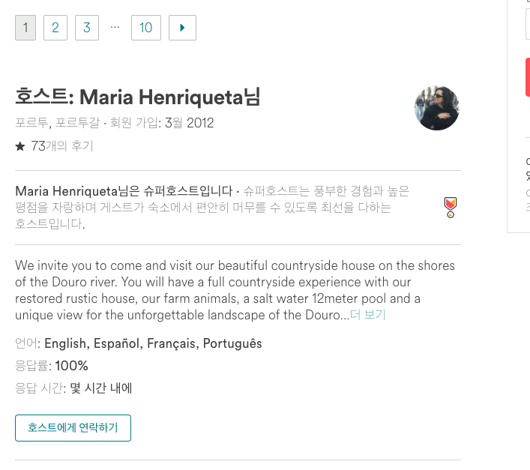Viewport: 530px width, 470px height.
Task: Click Maria Henriqueta's profile photo
Action: click(436, 108)
